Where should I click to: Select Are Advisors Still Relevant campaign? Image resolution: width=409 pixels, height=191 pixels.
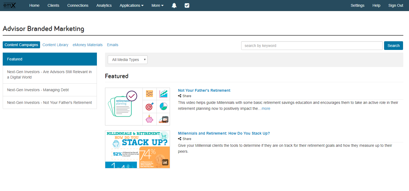50,74
